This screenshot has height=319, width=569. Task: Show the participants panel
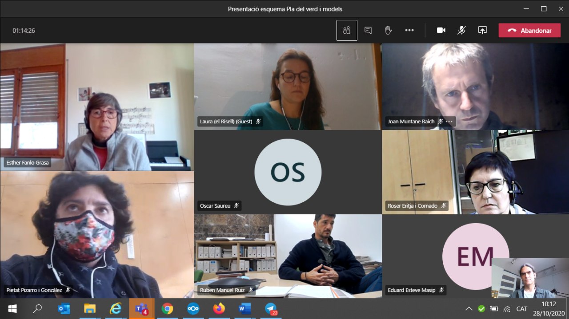point(347,30)
